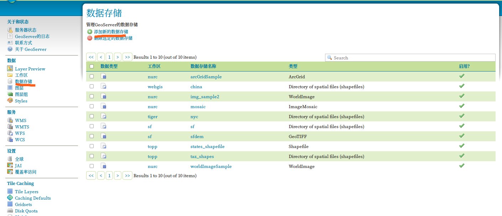
Task: Click the GeoTIFF type text in sfdem row
Action: (298, 136)
